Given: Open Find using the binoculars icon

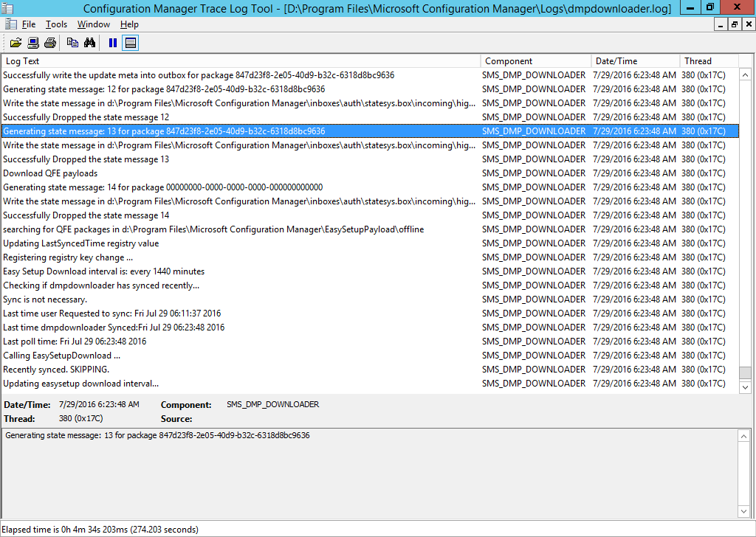Looking at the screenshot, I should 89,43.
